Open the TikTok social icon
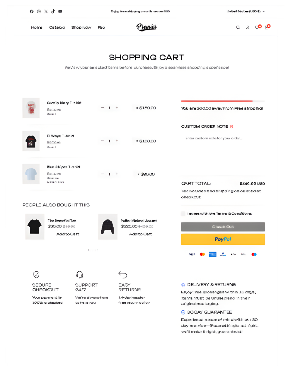The width and height of the screenshot is (293, 366). point(53,11)
